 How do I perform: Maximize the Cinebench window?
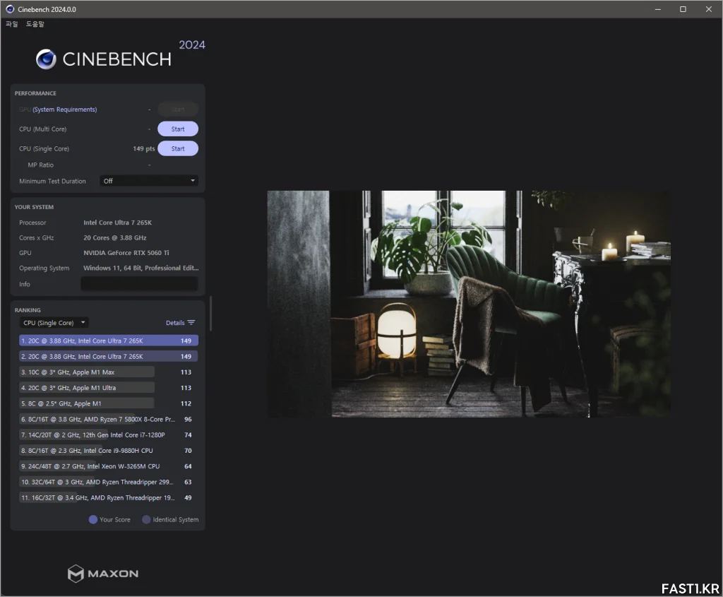pyautogui.click(x=683, y=9)
